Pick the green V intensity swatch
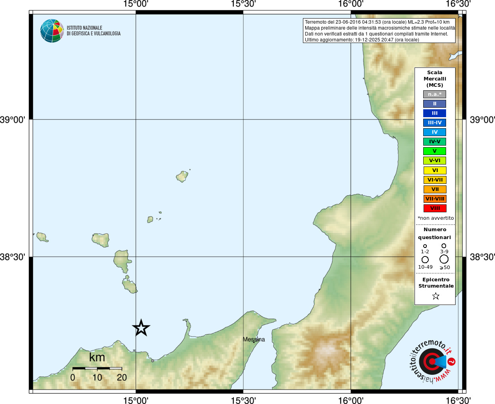The image size is (495, 404). click(435, 151)
